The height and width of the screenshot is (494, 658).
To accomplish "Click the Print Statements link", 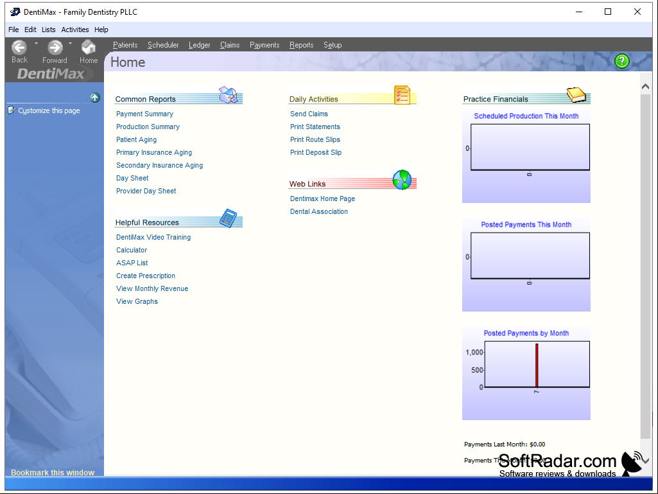I will pyautogui.click(x=315, y=127).
